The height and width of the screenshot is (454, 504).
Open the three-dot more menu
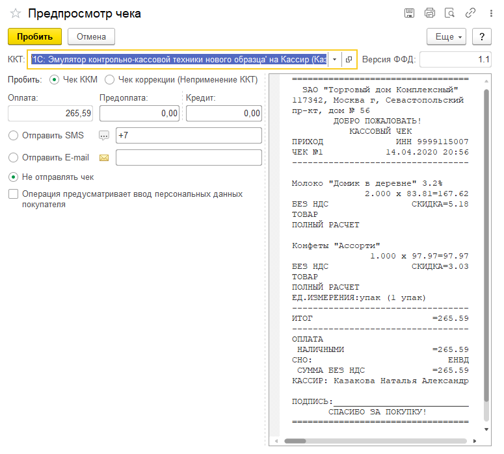pyautogui.click(x=491, y=14)
